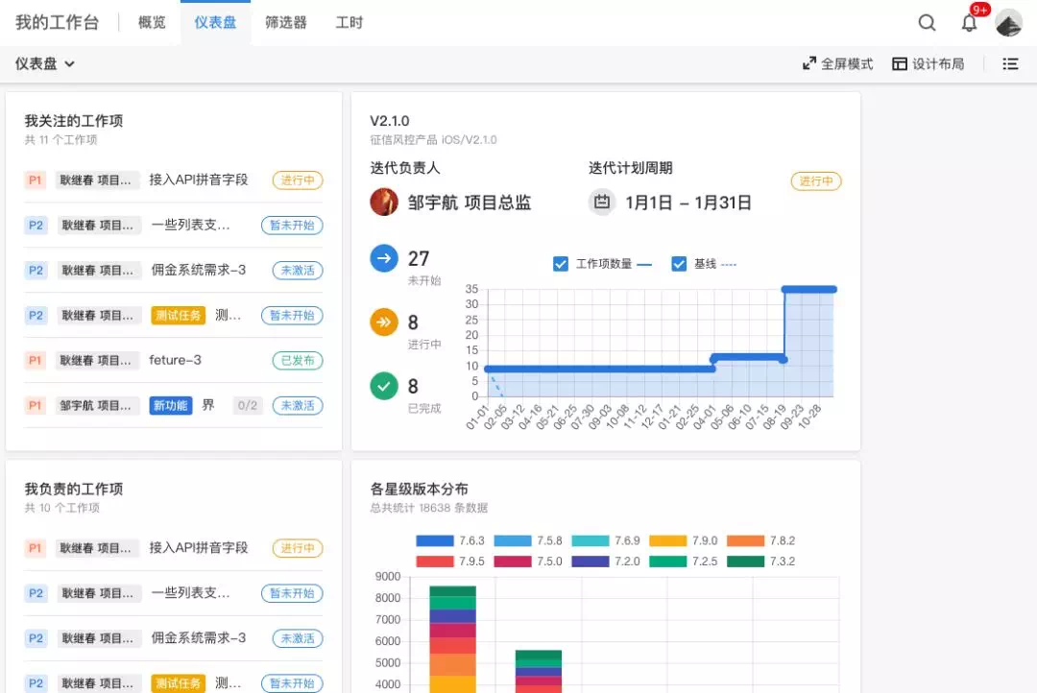Click 邹宇航 profile photo in iteration card

(x=383, y=202)
